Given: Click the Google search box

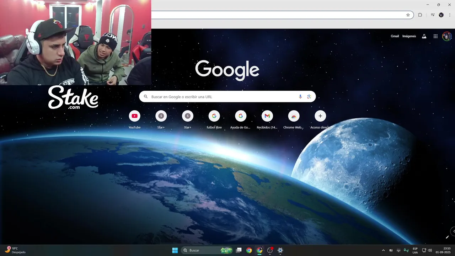Looking at the screenshot, I should 227,97.
